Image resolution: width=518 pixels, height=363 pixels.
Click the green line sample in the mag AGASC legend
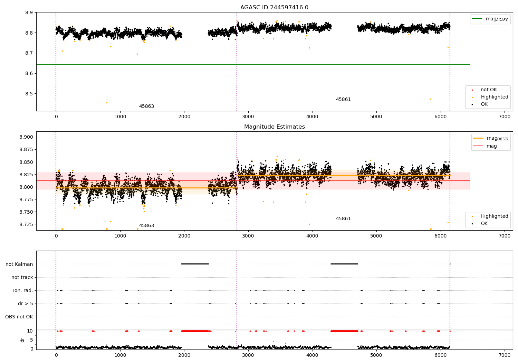[x=477, y=19]
